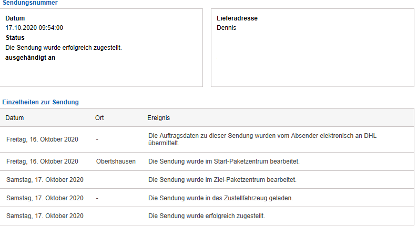Click the 'ausgehändigt an' label

(x=30, y=58)
